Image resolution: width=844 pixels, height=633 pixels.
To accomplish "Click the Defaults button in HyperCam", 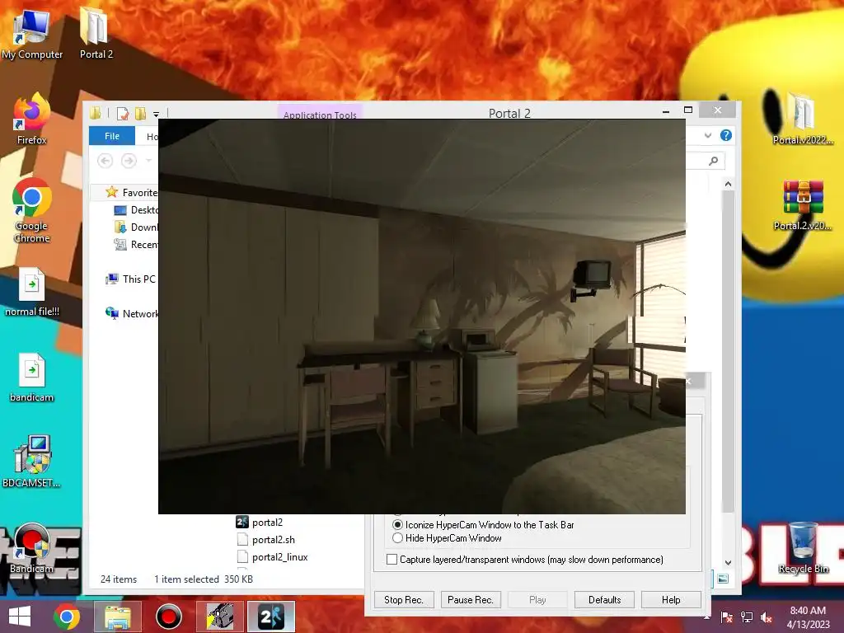I will coord(604,600).
